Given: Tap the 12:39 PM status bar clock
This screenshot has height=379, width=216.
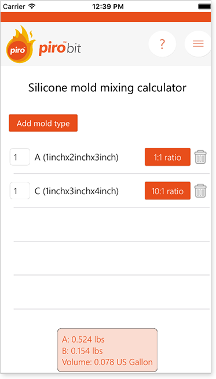Looking at the screenshot, I should click(x=108, y=6).
